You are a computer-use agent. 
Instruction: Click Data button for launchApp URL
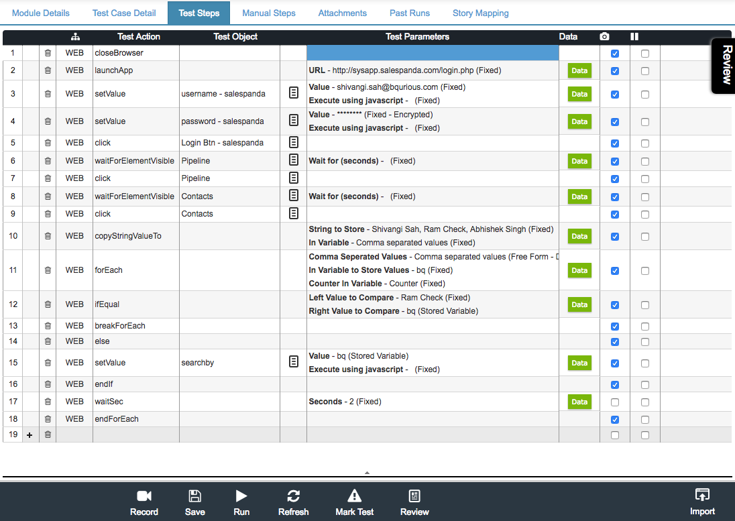tap(579, 71)
